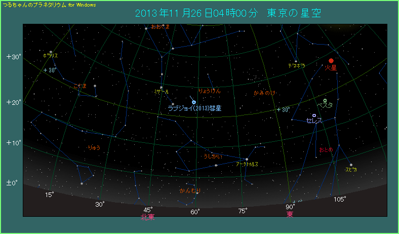
Task: Click the date and time title text
Action: 228,12
